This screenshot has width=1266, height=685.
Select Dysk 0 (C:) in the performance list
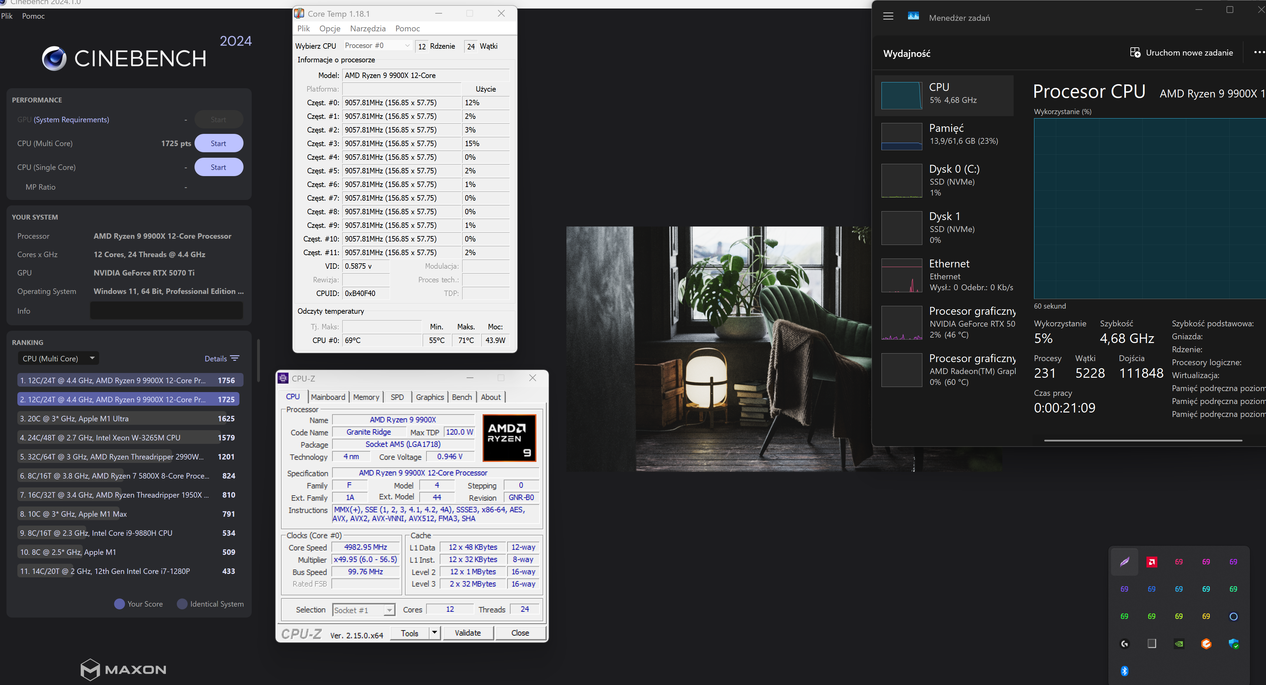pos(943,180)
